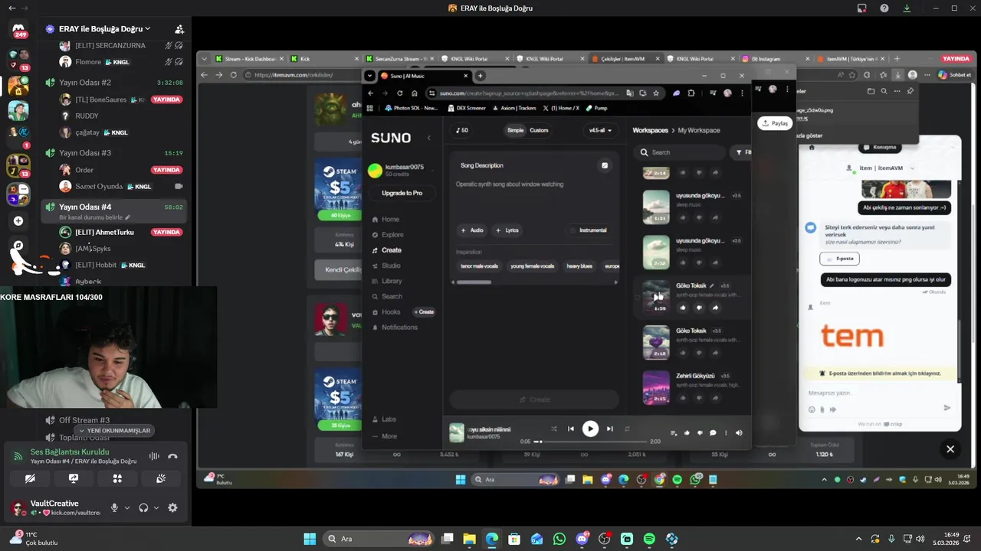Click the Audio add button in Suno
Image resolution: width=981 pixels, height=551 pixels.
click(x=472, y=230)
